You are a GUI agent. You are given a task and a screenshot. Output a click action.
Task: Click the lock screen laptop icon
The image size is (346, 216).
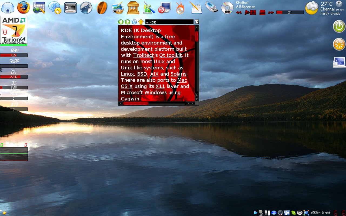click(339, 62)
